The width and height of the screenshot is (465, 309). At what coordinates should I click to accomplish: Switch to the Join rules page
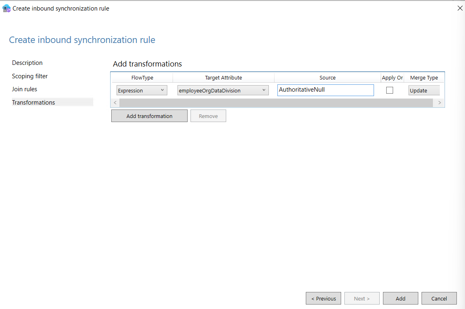click(24, 89)
